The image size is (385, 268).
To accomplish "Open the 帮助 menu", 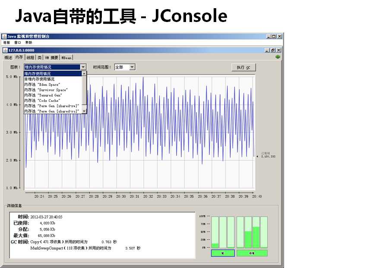I will pyautogui.click(x=29, y=43).
